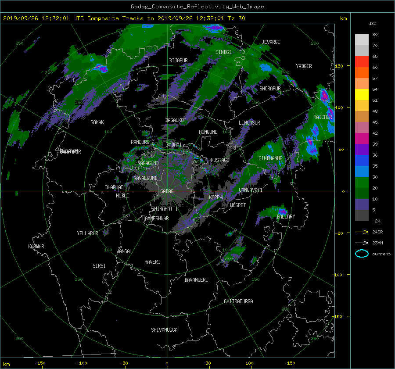Click the KOPPAL town label
Screen dimensions: 395x369
217,197
